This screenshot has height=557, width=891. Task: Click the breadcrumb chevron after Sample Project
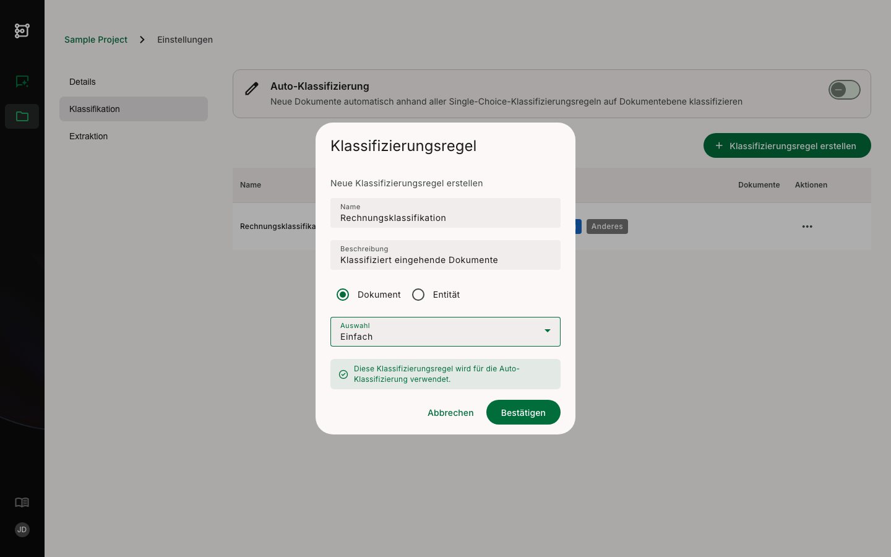point(142,40)
